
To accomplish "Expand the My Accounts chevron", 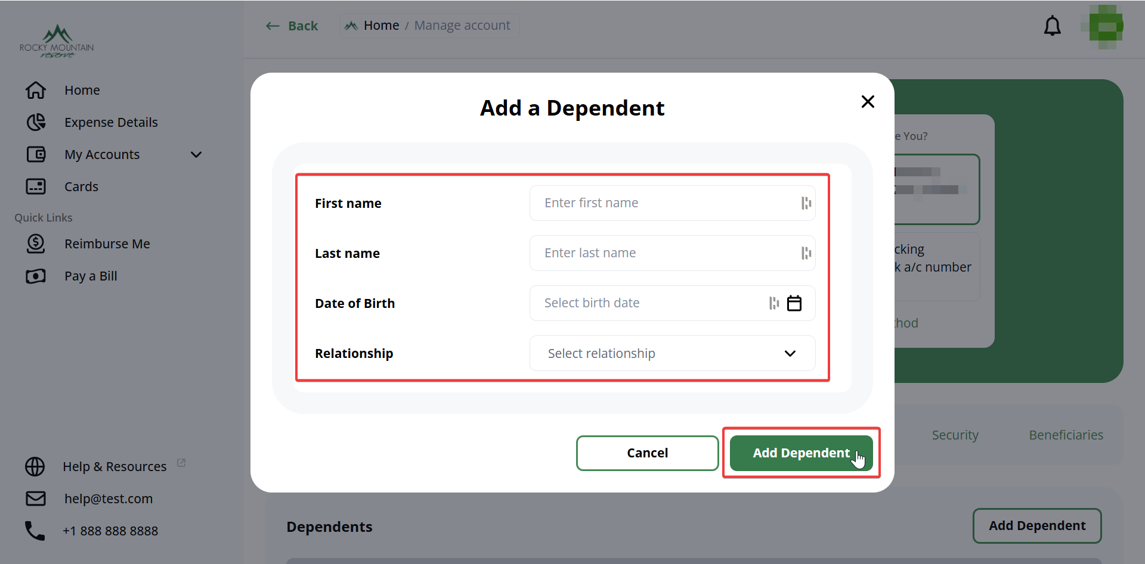I will coord(196,155).
